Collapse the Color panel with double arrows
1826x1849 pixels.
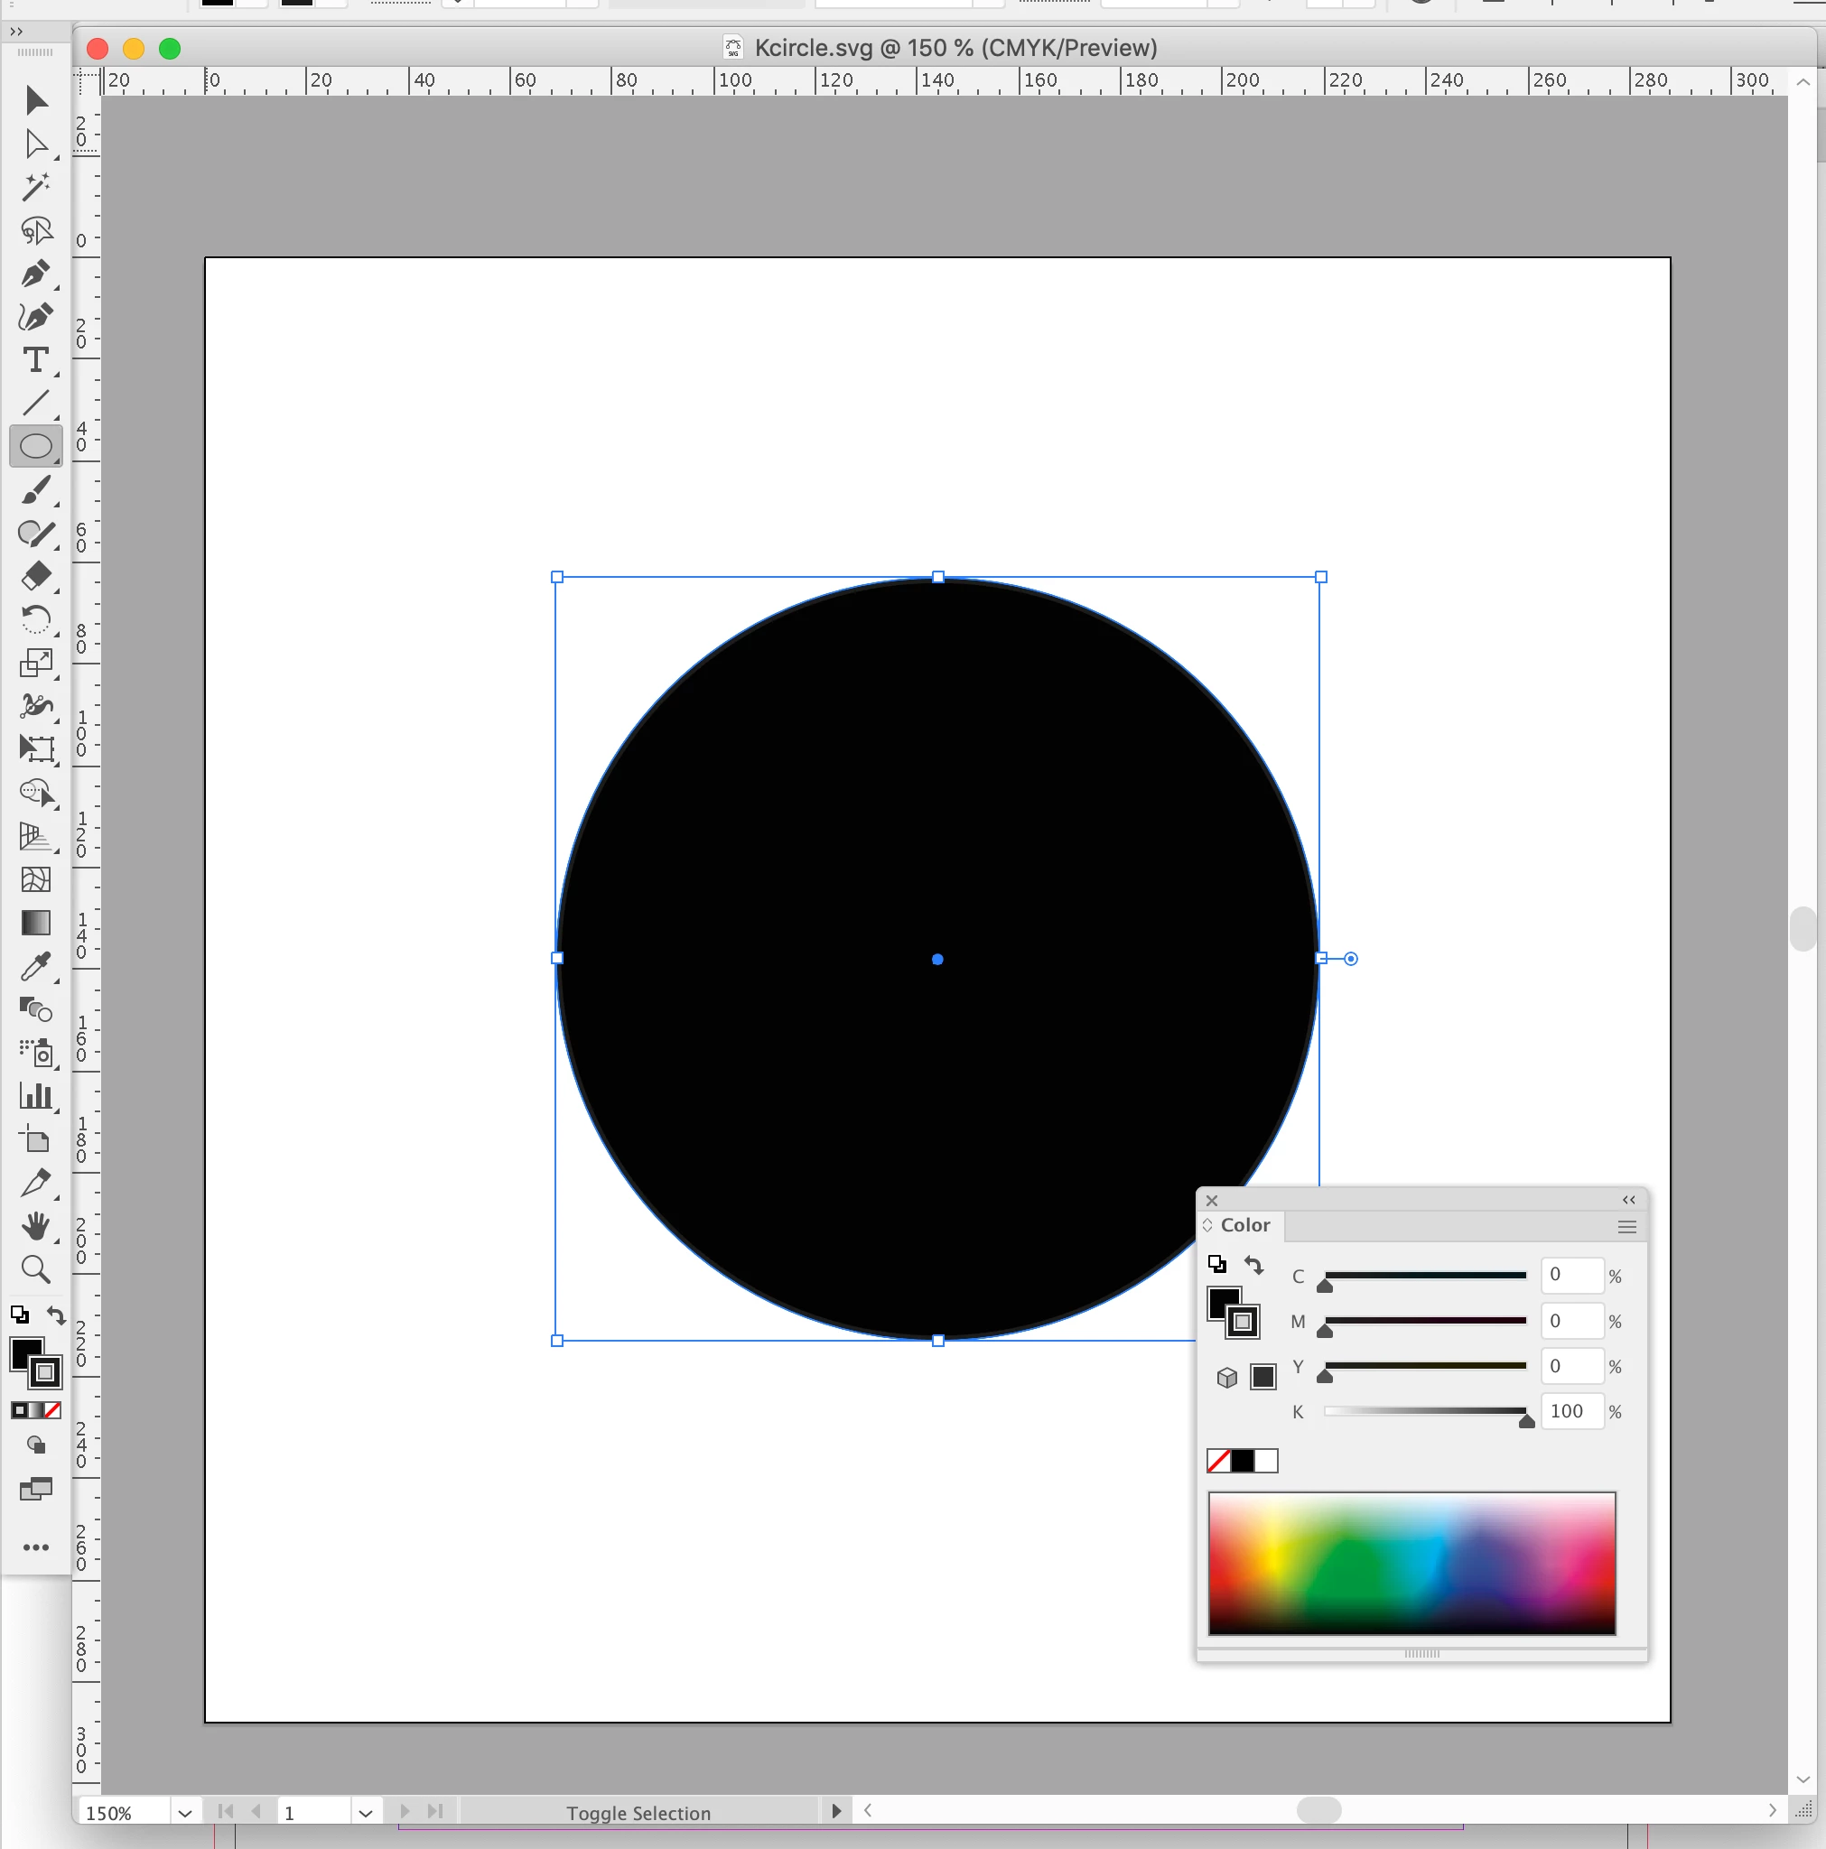point(1628,1200)
